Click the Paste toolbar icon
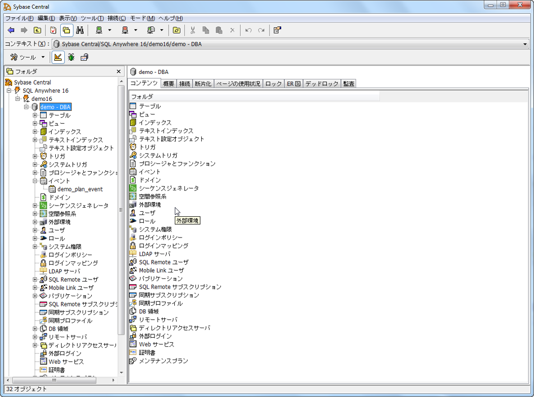Image resolution: width=534 pixels, height=397 pixels. pos(218,30)
